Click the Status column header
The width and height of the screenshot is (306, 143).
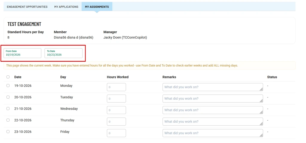[x=272, y=77]
